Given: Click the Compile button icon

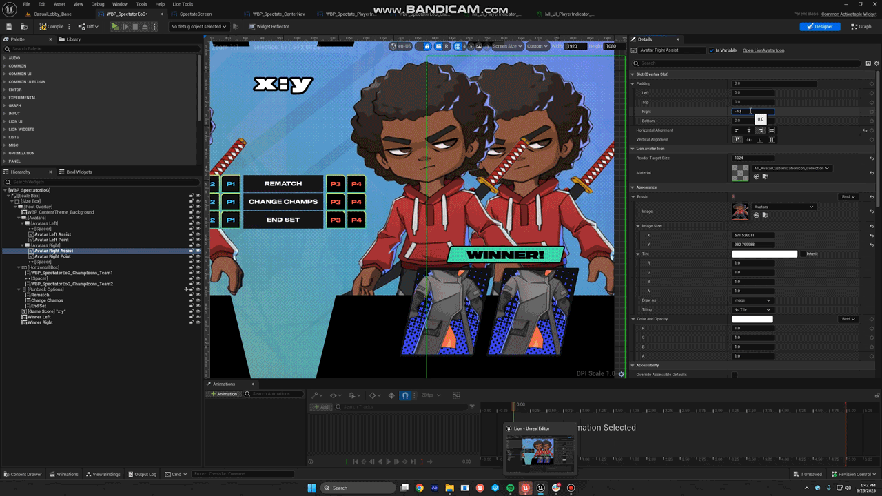Looking at the screenshot, I should pyautogui.click(x=43, y=27).
